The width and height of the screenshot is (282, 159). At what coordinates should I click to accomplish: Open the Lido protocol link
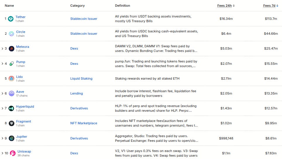pyautogui.click(x=19, y=77)
